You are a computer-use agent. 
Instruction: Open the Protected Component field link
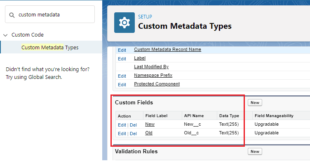pos(157,84)
